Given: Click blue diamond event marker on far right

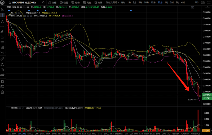Looking at the screenshot, I should 131,11.
